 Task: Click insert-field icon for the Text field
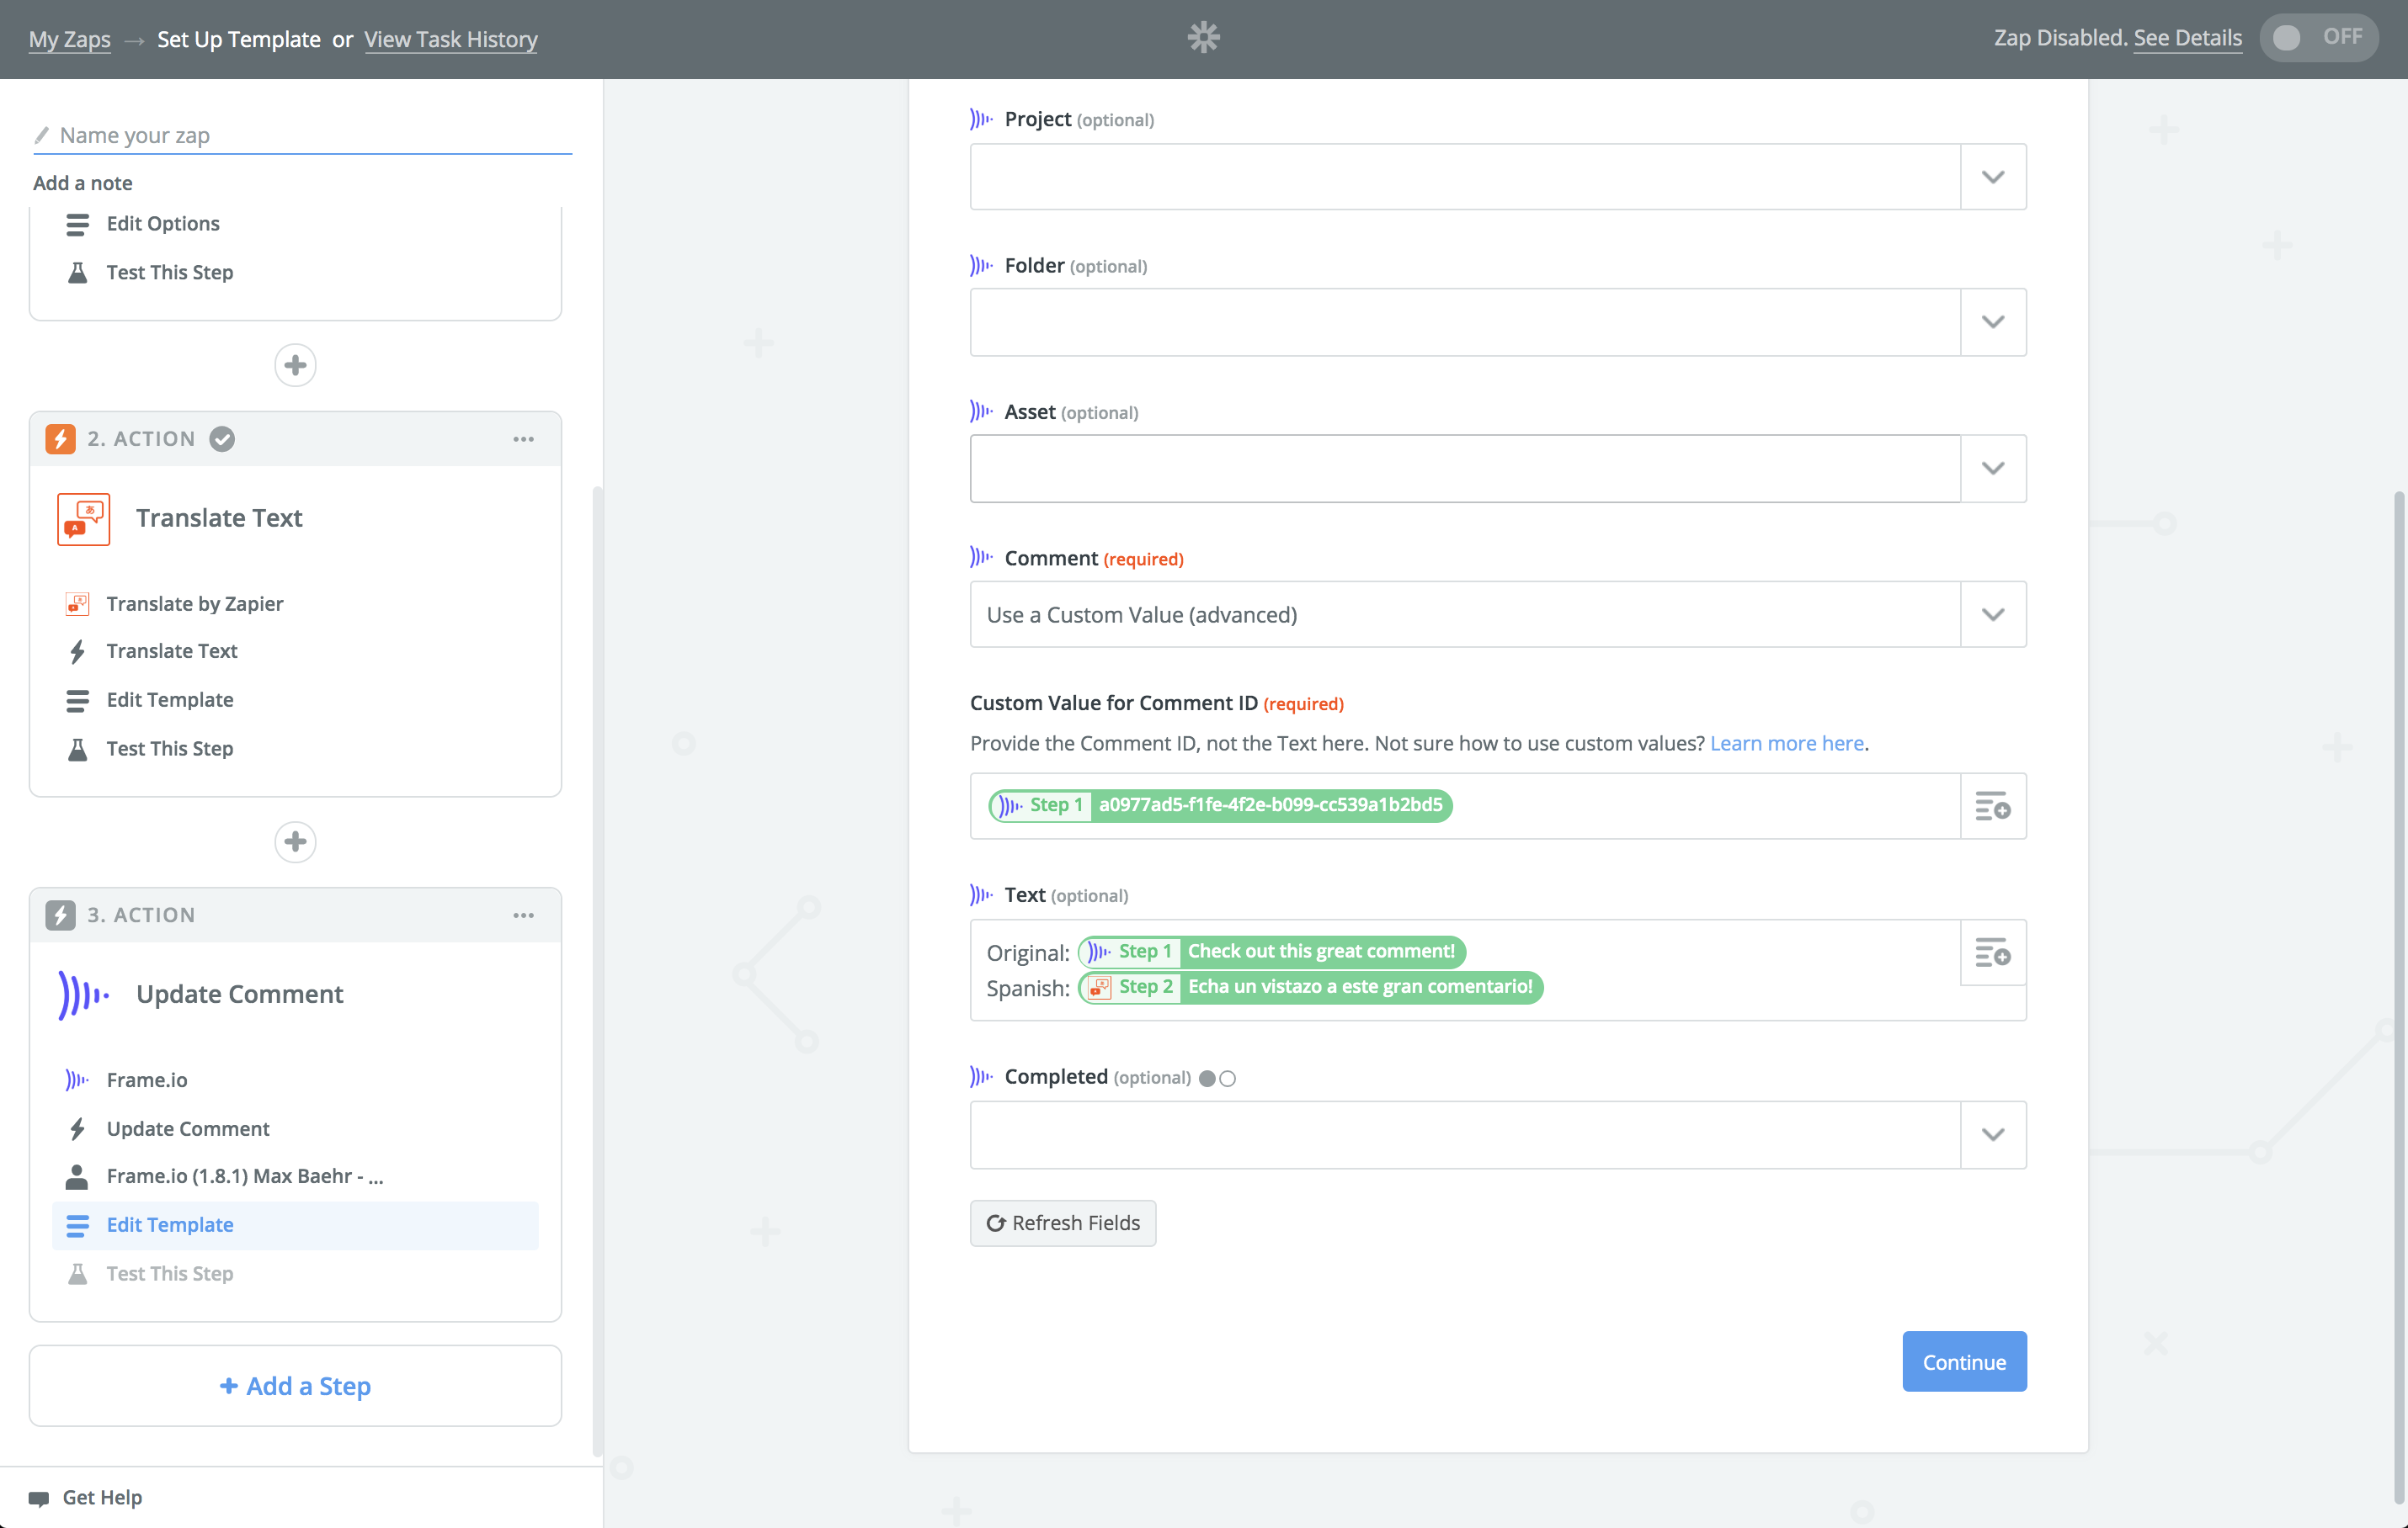(1992, 952)
